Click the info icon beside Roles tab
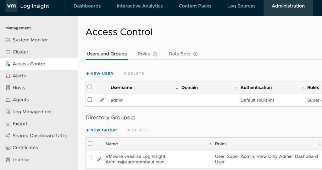322x170 pixels. (155, 54)
